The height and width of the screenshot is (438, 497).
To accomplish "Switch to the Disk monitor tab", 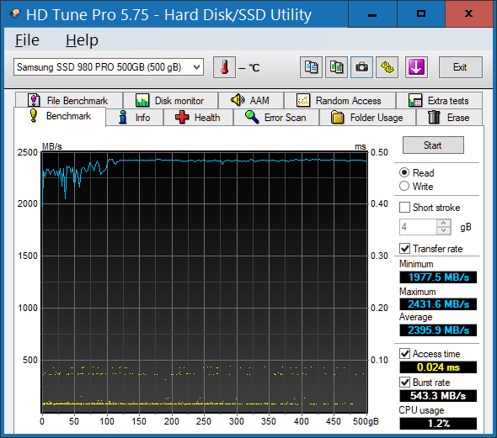I will tap(170, 101).
